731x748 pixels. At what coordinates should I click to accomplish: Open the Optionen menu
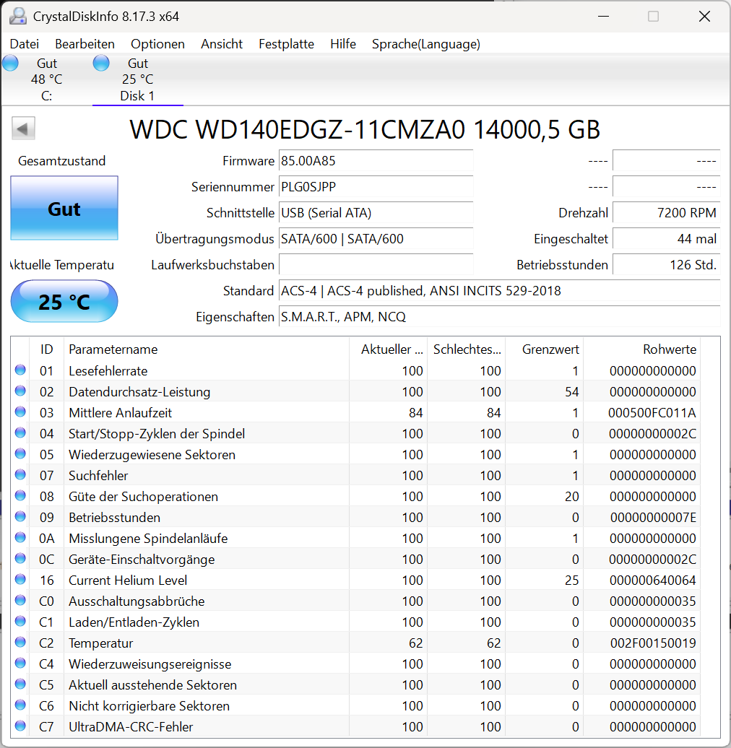tap(158, 44)
